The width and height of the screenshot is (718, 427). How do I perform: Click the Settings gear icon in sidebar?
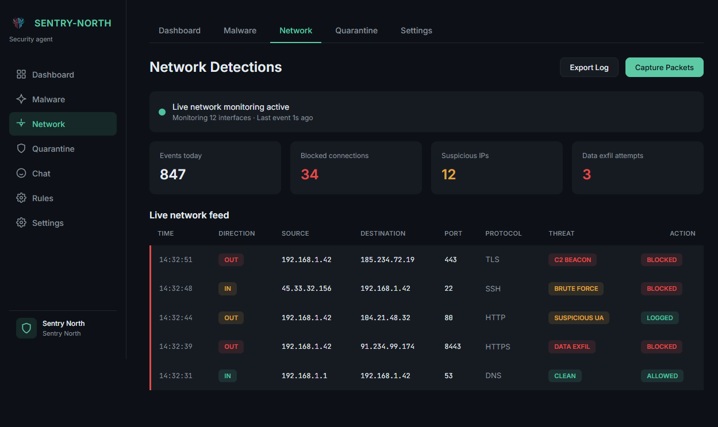[x=21, y=222]
